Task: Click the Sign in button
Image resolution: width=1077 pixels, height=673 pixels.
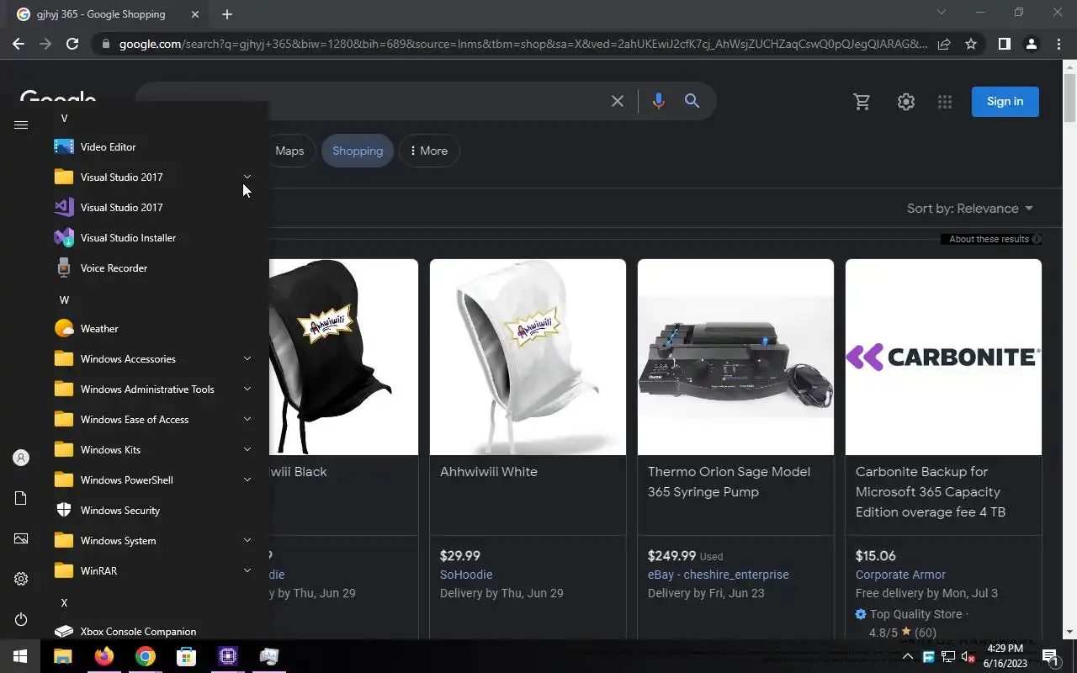Action: coord(1005,102)
